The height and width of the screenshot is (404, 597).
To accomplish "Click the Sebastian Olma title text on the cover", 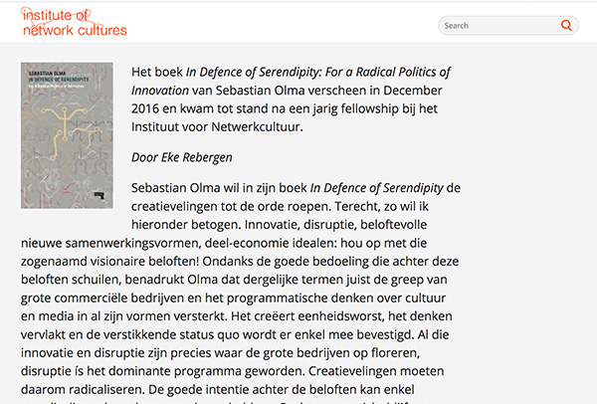I will [x=47, y=73].
